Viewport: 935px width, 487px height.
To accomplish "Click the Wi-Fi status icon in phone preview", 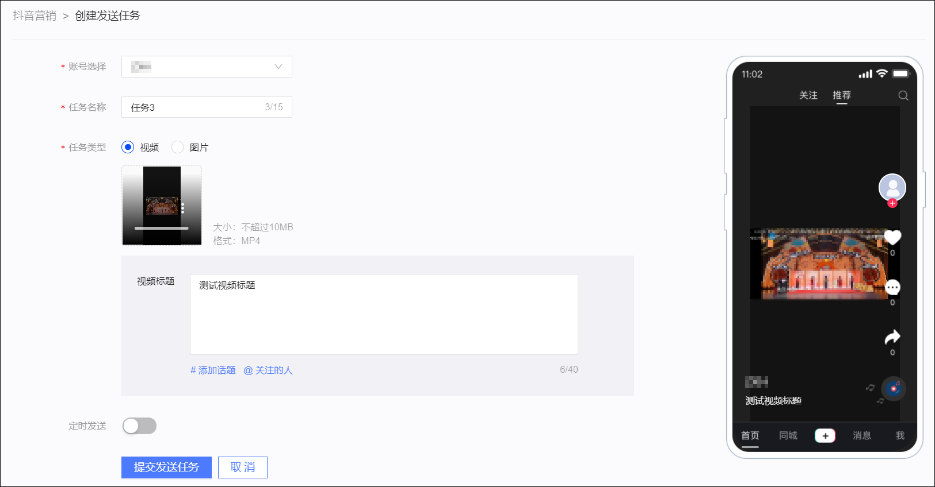I will tap(882, 74).
